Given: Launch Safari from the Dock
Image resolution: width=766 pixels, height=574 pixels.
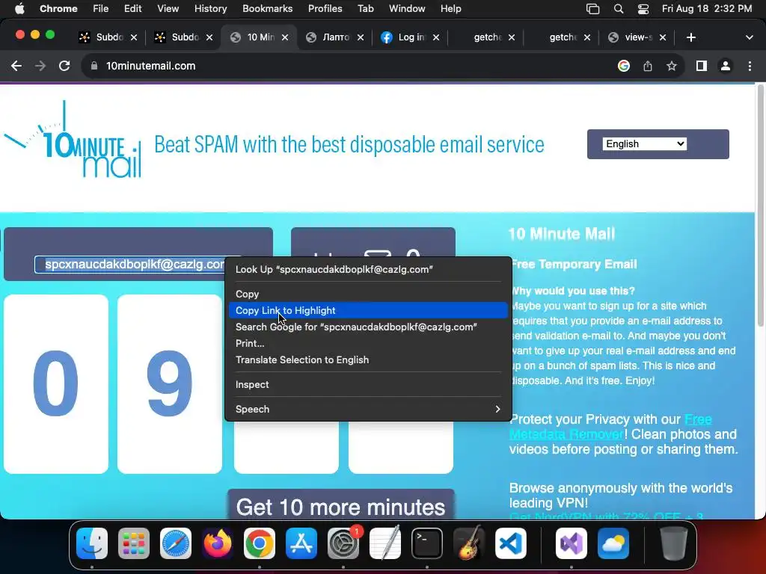Looking at the screenshot, I should coord(176,543).
